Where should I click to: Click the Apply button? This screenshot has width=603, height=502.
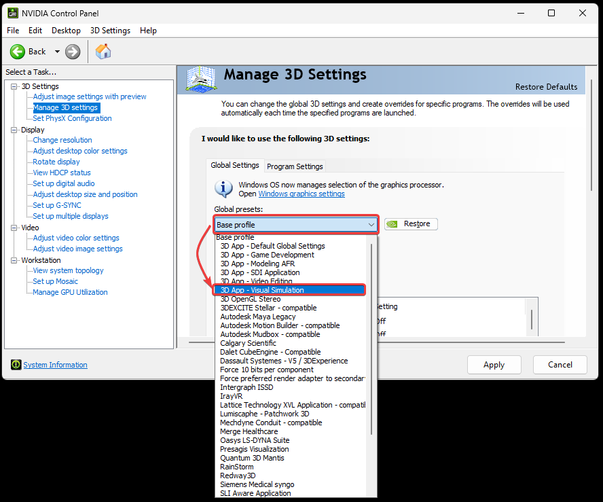pos(494,365)
